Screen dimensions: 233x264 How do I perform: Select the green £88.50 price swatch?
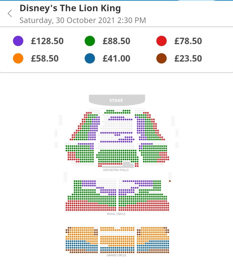pyautogui.click(x=90, y=41)
